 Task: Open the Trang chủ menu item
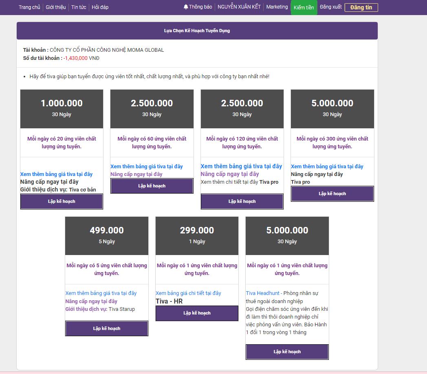(x=29, y=7)
